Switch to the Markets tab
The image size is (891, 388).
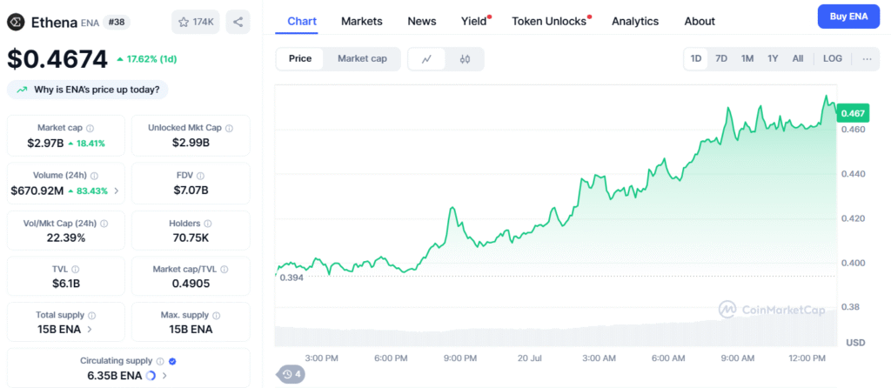point(362,22)
